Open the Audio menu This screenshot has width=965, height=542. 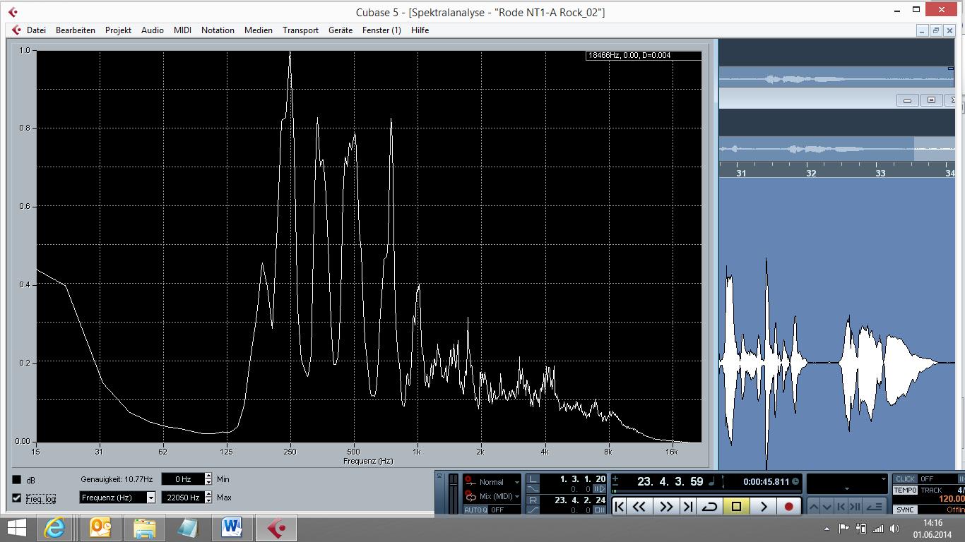coord(152,30)
